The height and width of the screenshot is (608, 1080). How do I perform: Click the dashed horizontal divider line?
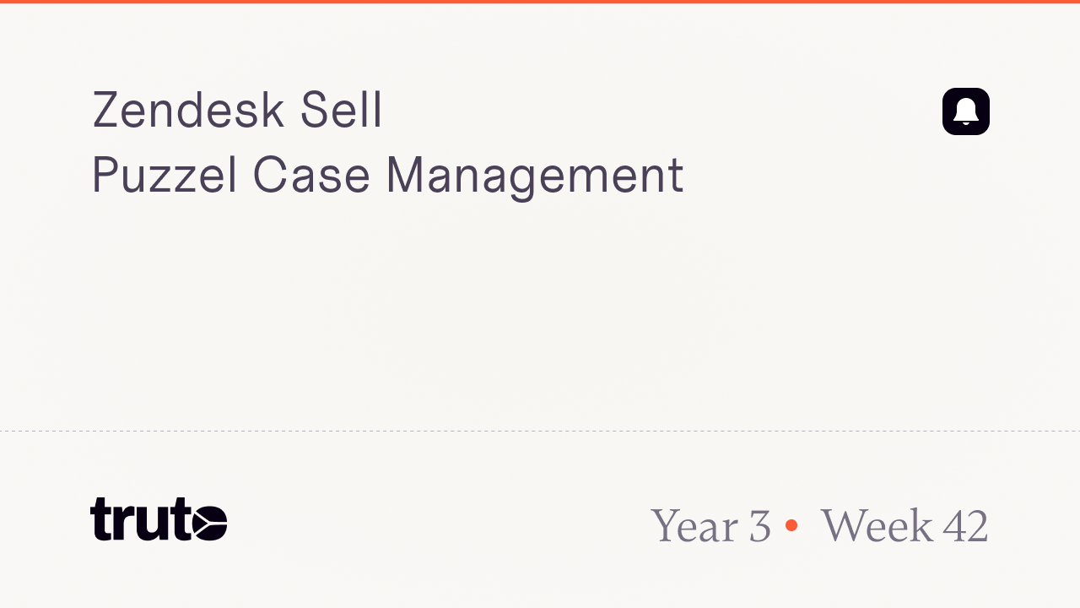pyautogui.click(x=540, y=431)
